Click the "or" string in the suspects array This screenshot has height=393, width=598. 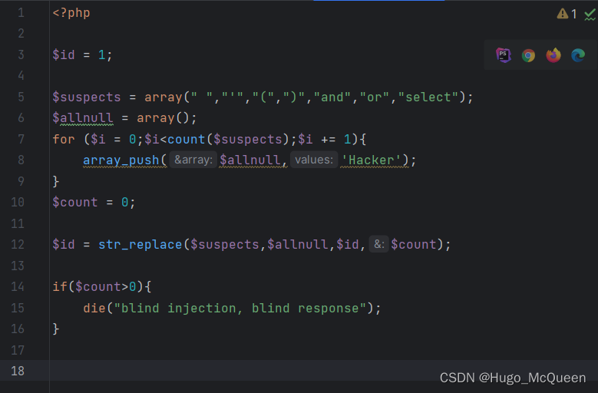(x=375, y=97)
